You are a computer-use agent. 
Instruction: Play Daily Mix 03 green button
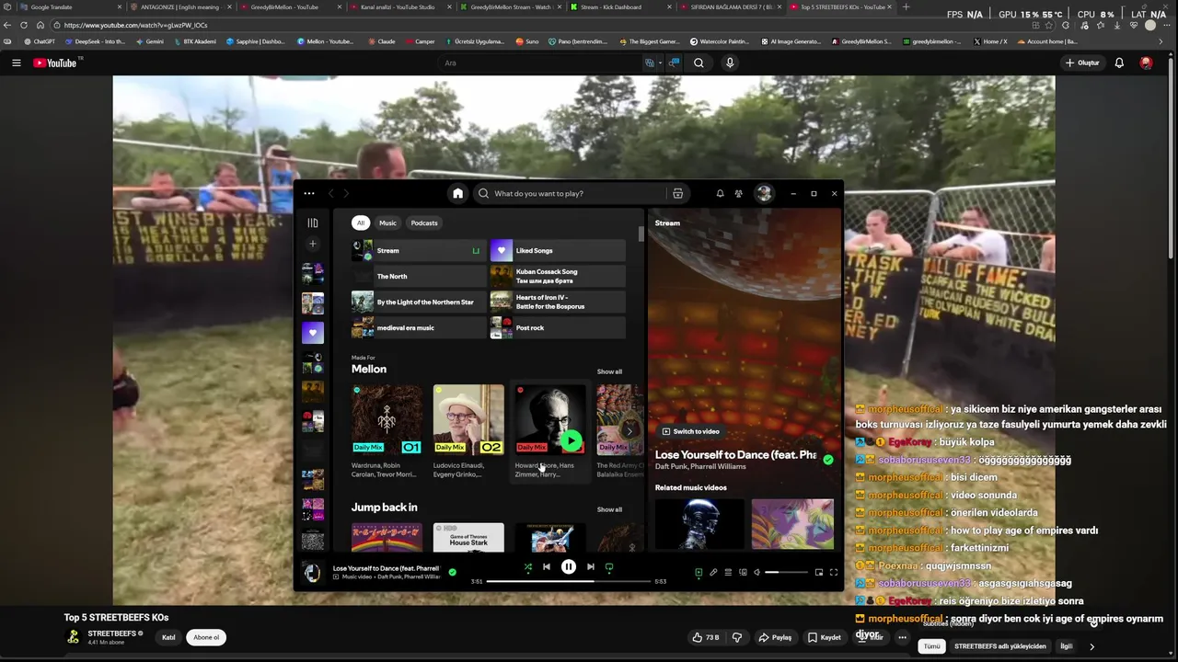click(x=571, y=441)
